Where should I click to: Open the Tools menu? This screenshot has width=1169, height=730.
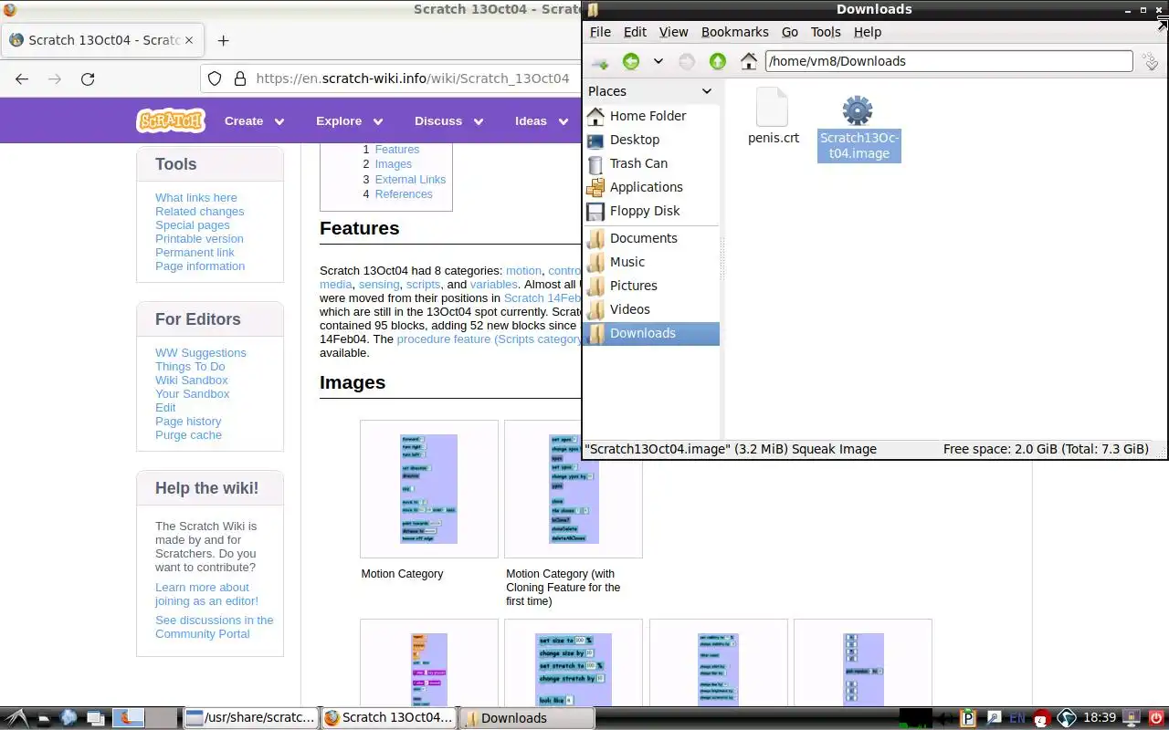pyautogui.click(x=826, y=32)
